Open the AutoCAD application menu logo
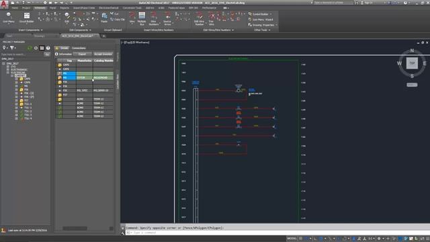Image resolution: width=430 pixels, height=242 pixels. (x=4, y=5)
